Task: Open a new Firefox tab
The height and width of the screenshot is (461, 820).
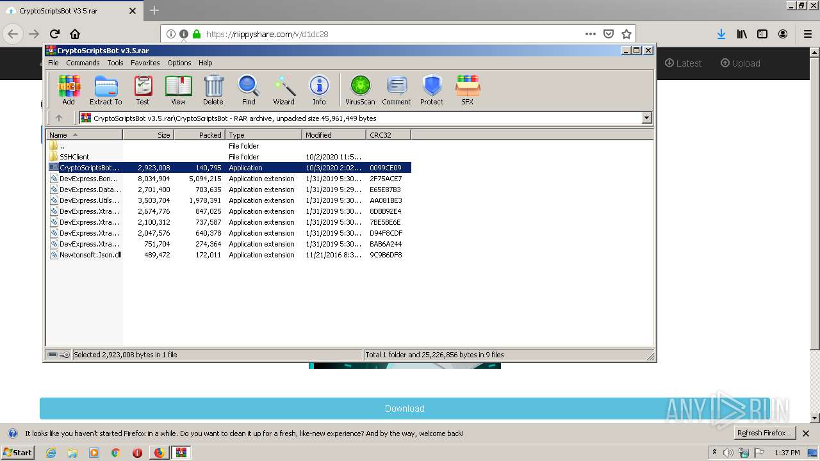Action: pyautogui.click(x=154, y=10)
